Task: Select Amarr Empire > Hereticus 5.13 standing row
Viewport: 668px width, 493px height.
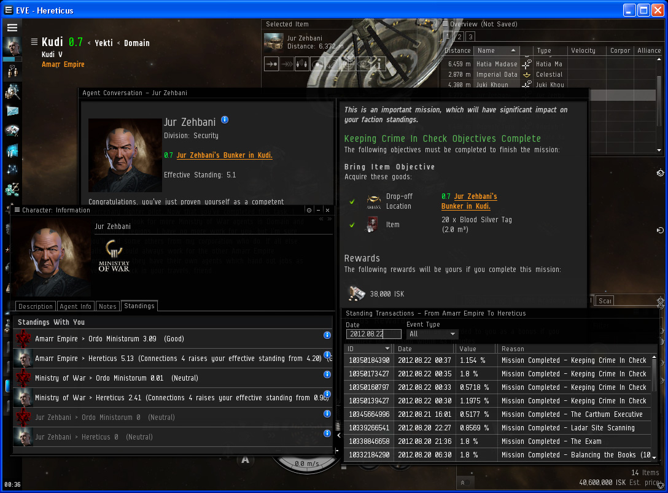Action: [x=173, y=359]
